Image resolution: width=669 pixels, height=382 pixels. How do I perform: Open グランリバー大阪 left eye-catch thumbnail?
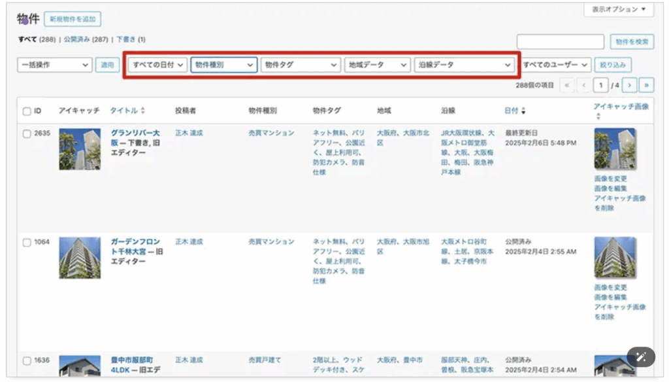coord(80,149)
